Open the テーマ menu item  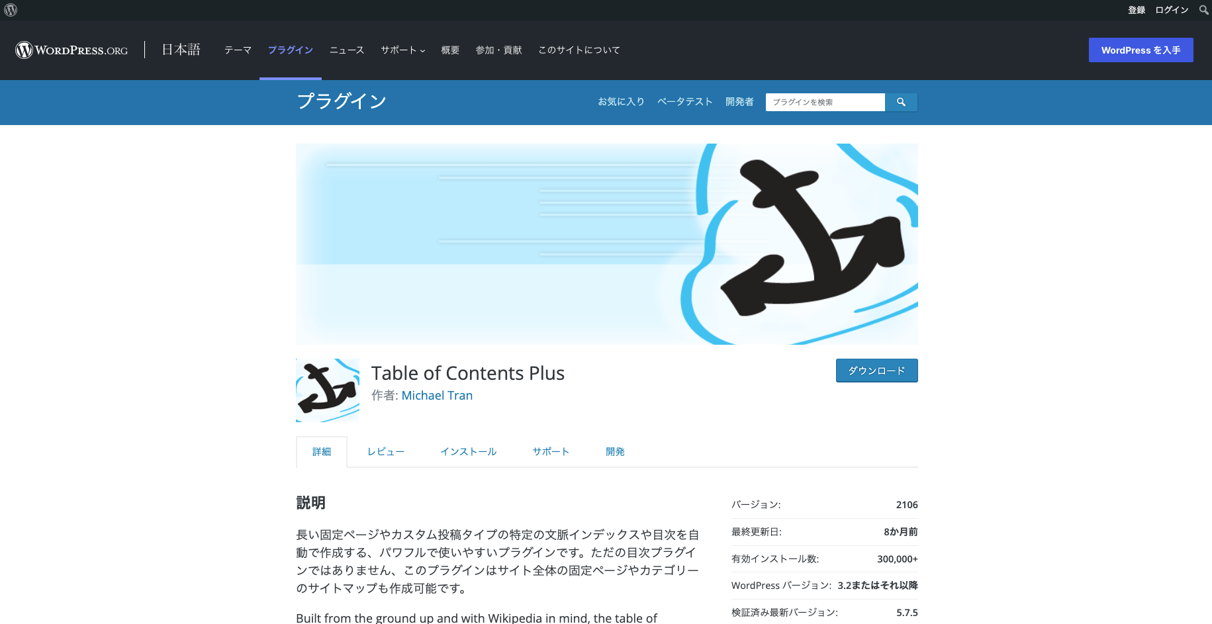238,50
